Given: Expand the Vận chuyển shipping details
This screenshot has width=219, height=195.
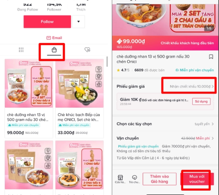Looking at the screenshot, I should (x=165, y=138).
